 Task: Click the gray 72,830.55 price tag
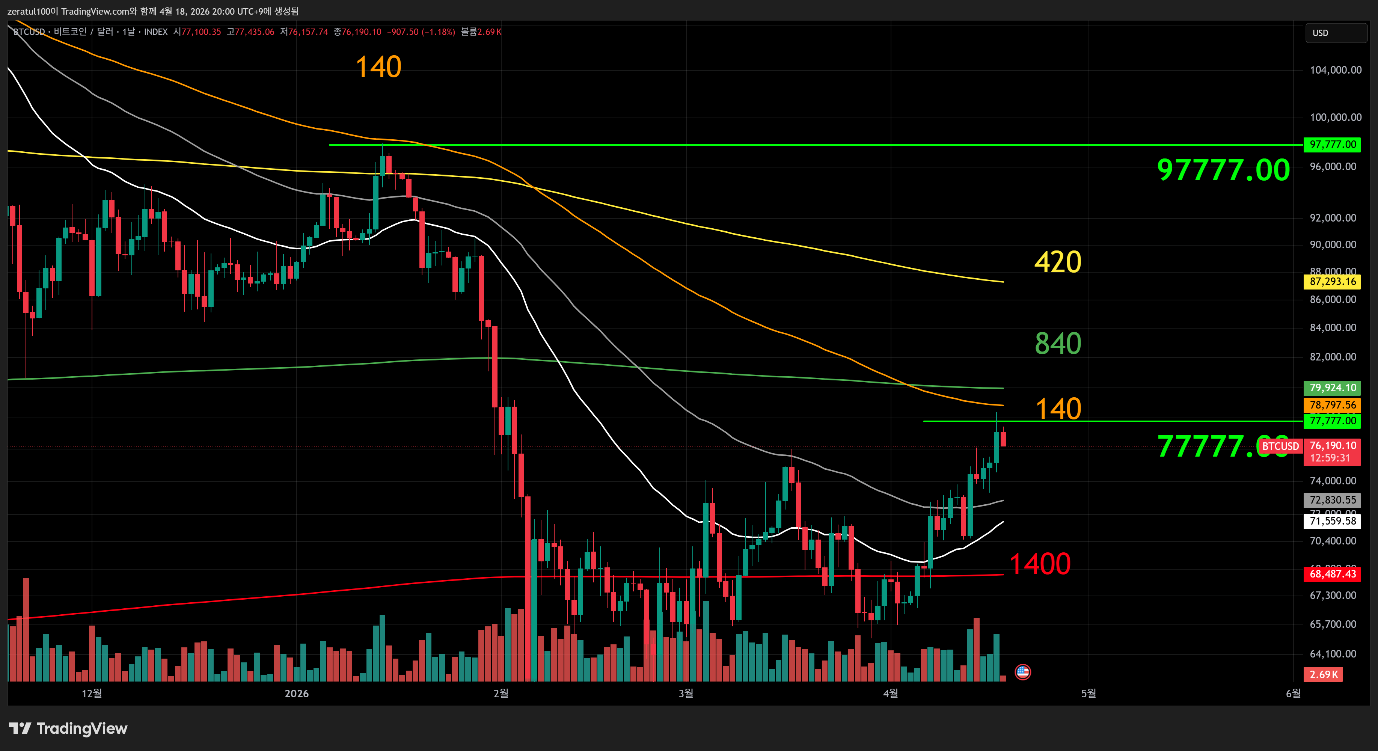point(1332,500)
